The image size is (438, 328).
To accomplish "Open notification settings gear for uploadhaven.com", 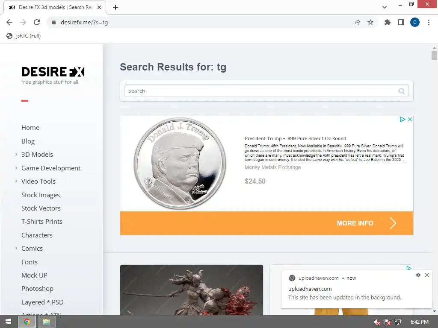I will (x=418, y=275).
